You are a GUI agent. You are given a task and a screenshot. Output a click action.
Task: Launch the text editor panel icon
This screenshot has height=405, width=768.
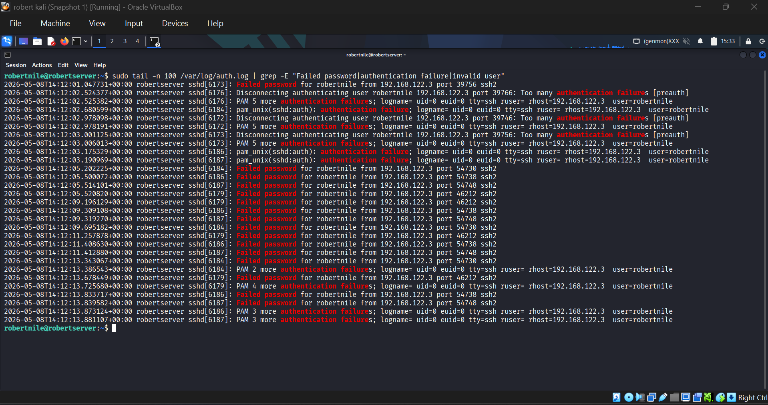point(51,41)
